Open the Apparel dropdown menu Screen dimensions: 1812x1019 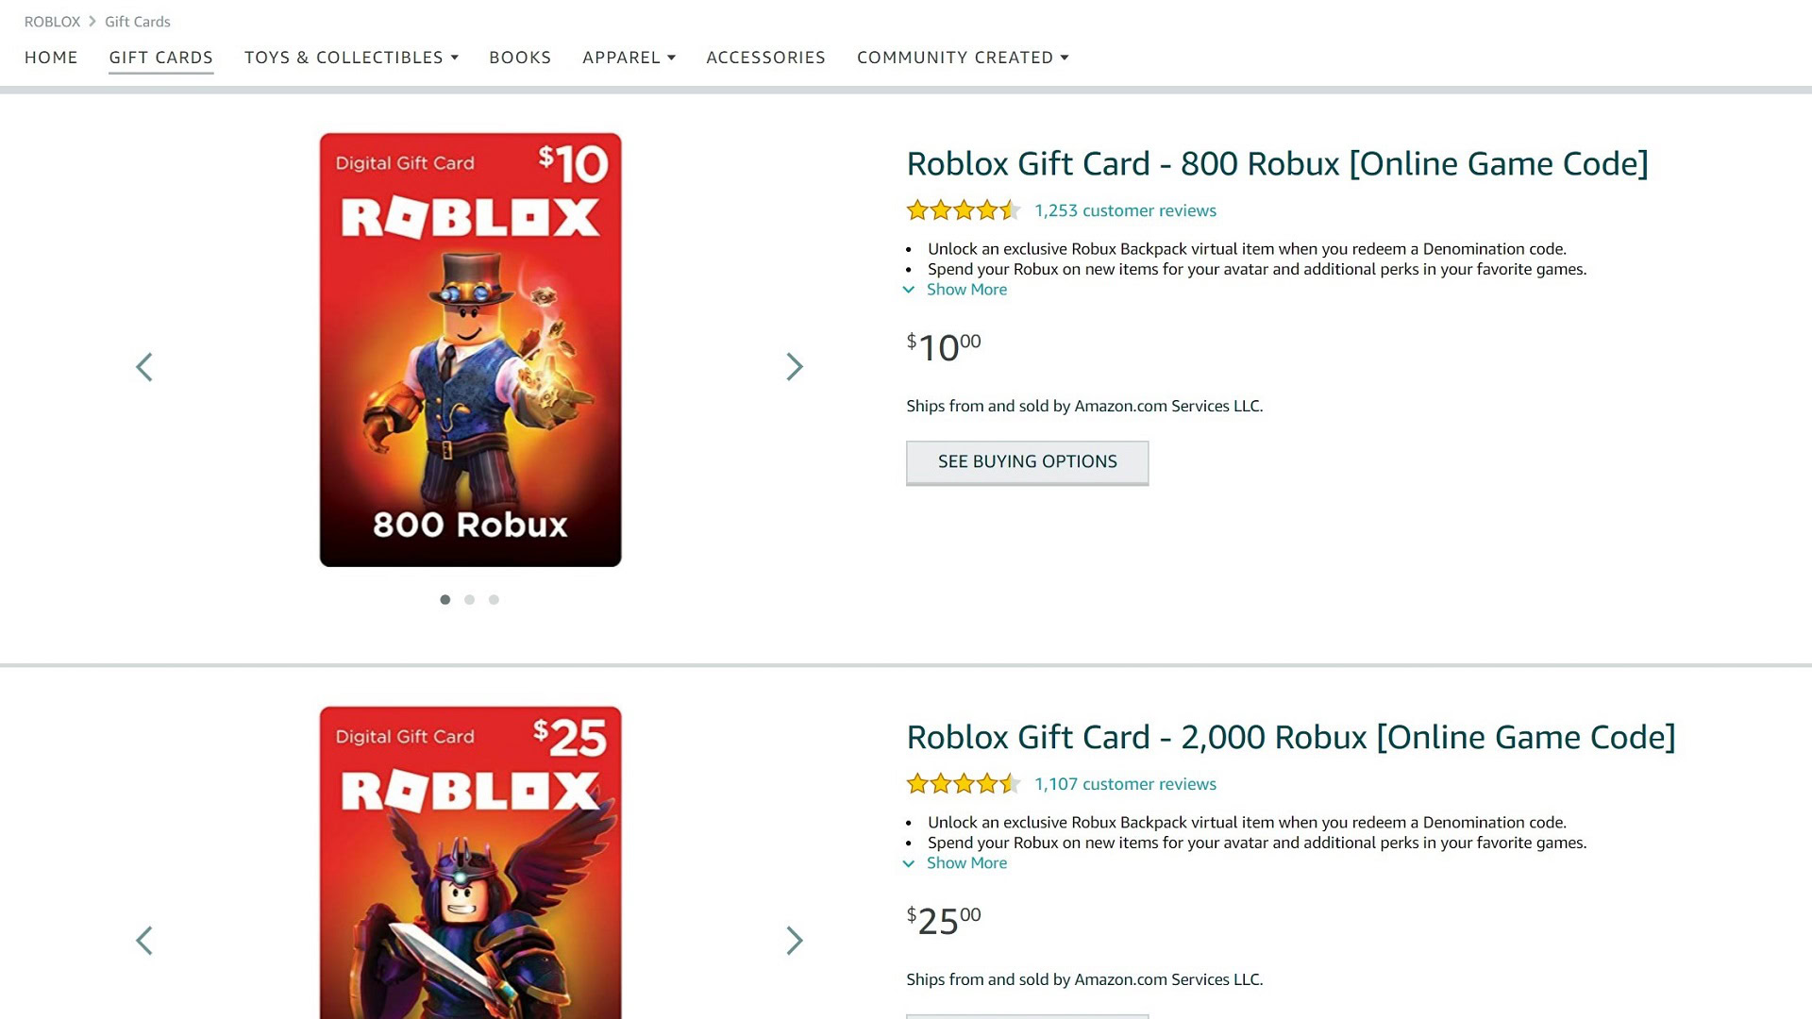[629, 58]
